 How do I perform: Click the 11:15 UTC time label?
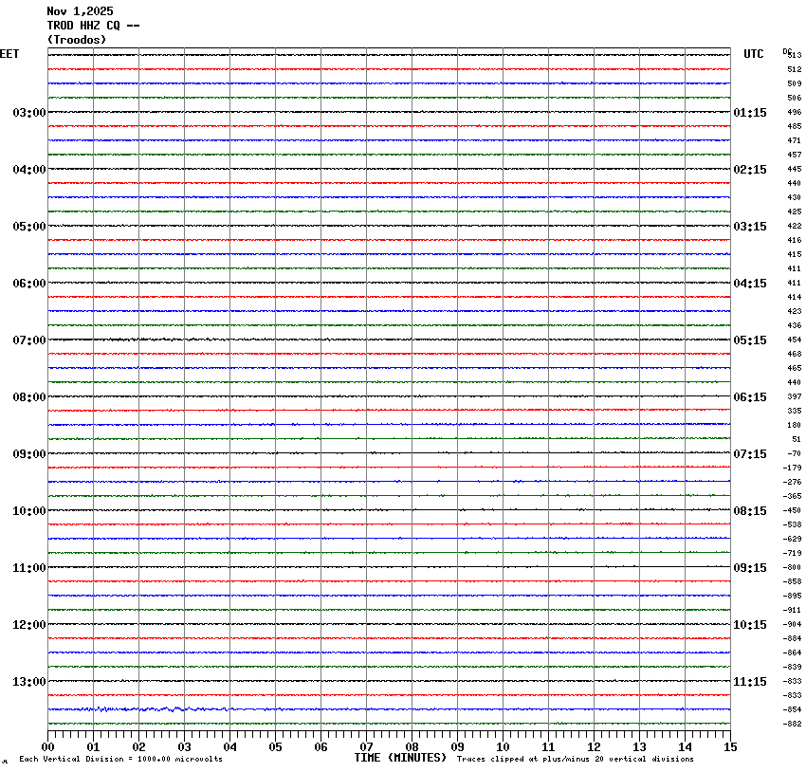750,682
